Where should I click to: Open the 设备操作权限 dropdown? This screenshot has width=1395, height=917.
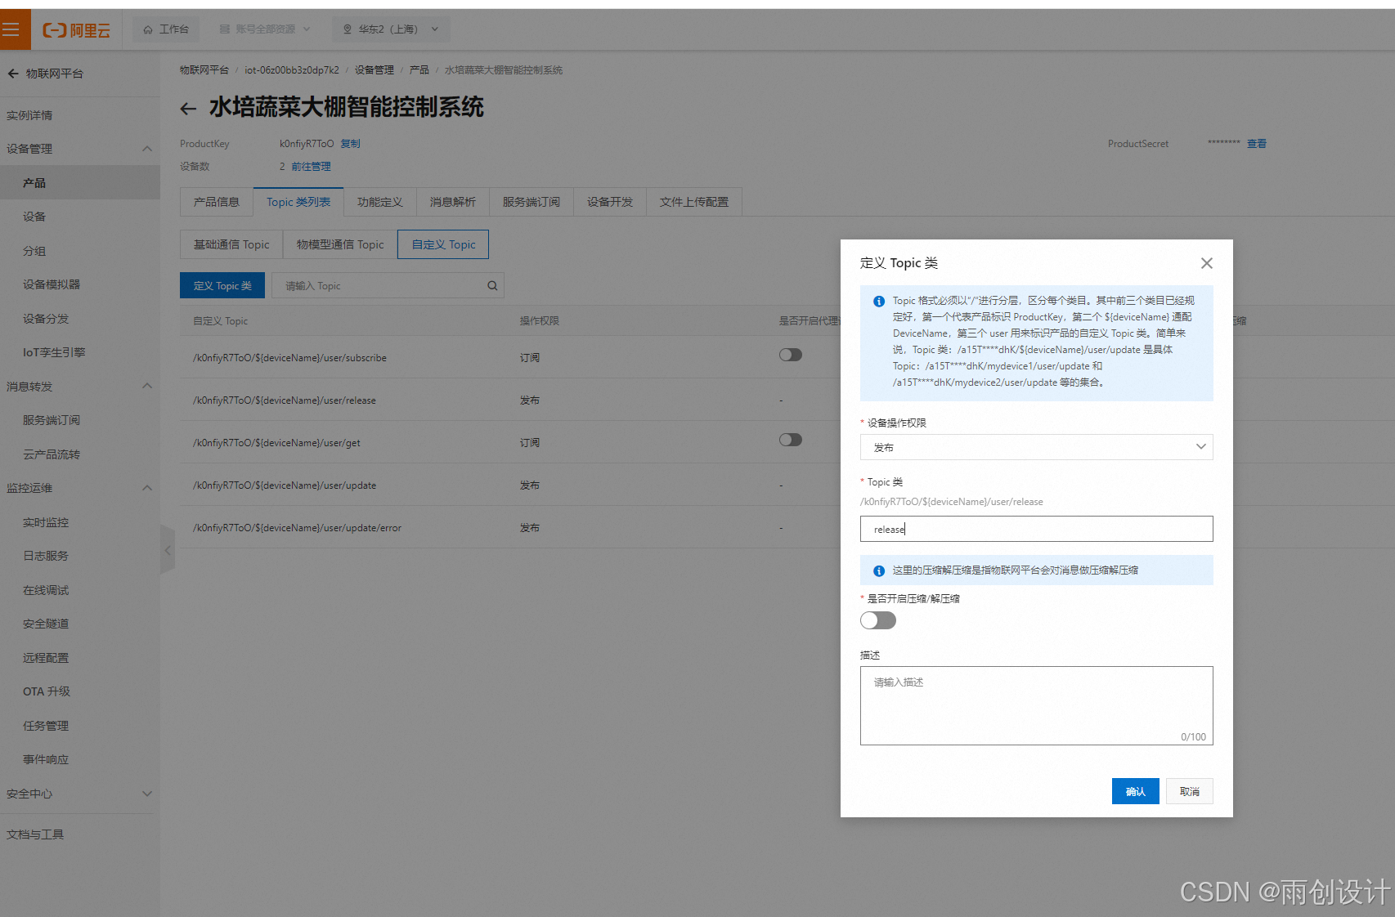click(1037, 447)
